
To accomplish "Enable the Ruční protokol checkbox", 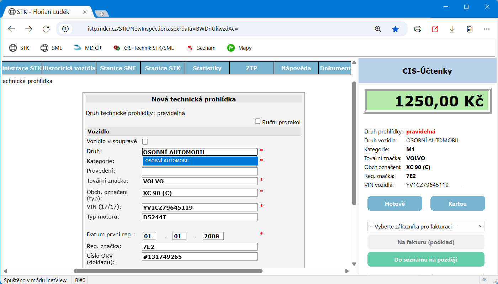I will (x=258, y=121).
